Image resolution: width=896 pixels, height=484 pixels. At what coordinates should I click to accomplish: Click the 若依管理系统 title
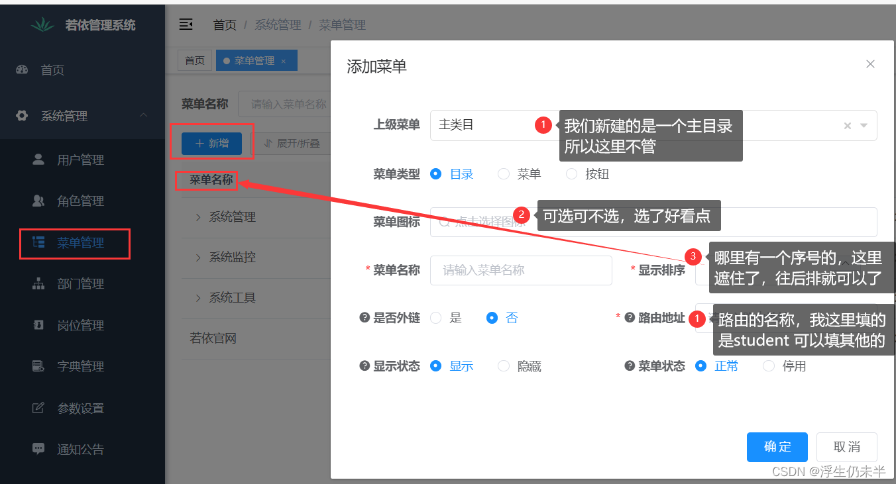coord(100,25)
